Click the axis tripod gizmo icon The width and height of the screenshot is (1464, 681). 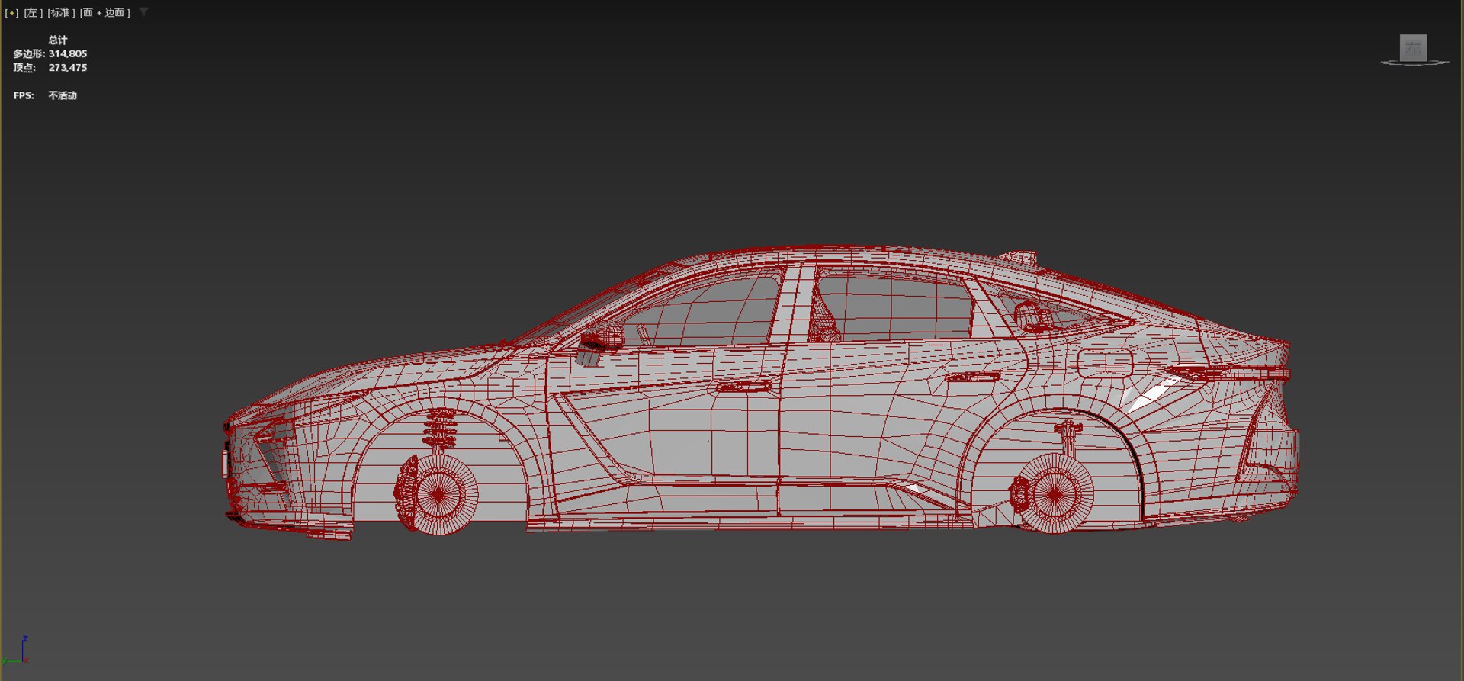coord(15,650)
